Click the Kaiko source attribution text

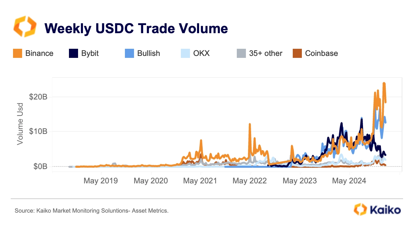pos(91,211)
